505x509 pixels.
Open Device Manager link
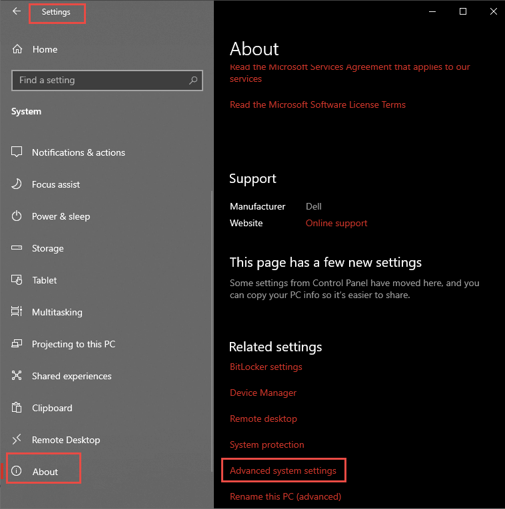263,393
